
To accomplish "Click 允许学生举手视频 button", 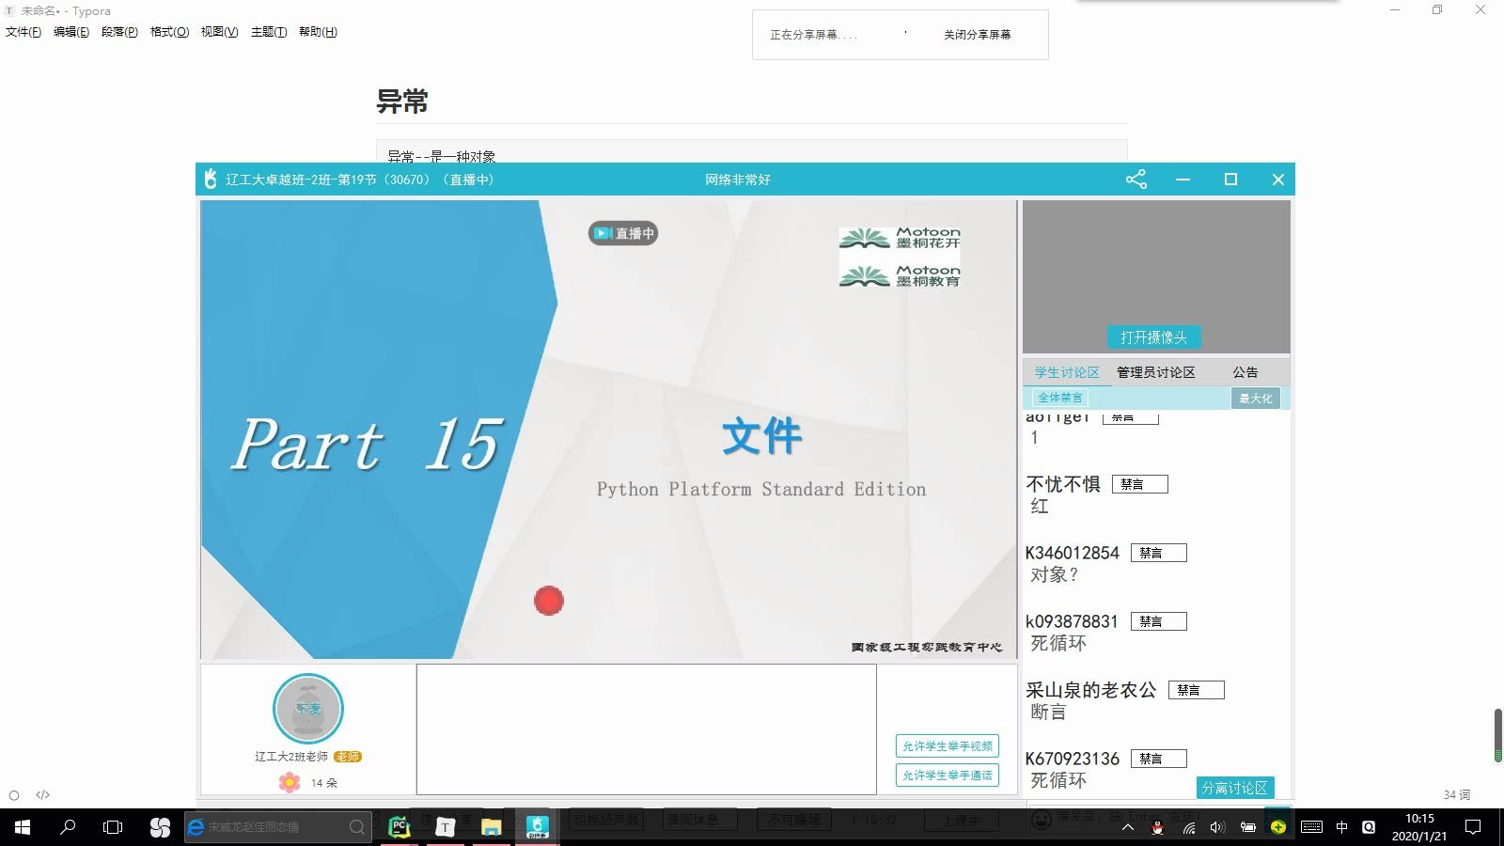I will coord(947,745).
